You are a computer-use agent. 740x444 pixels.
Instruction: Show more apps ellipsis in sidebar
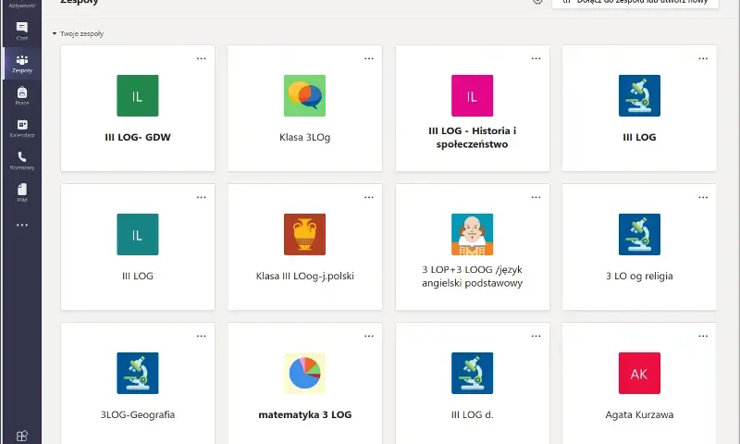pos(21,225)
